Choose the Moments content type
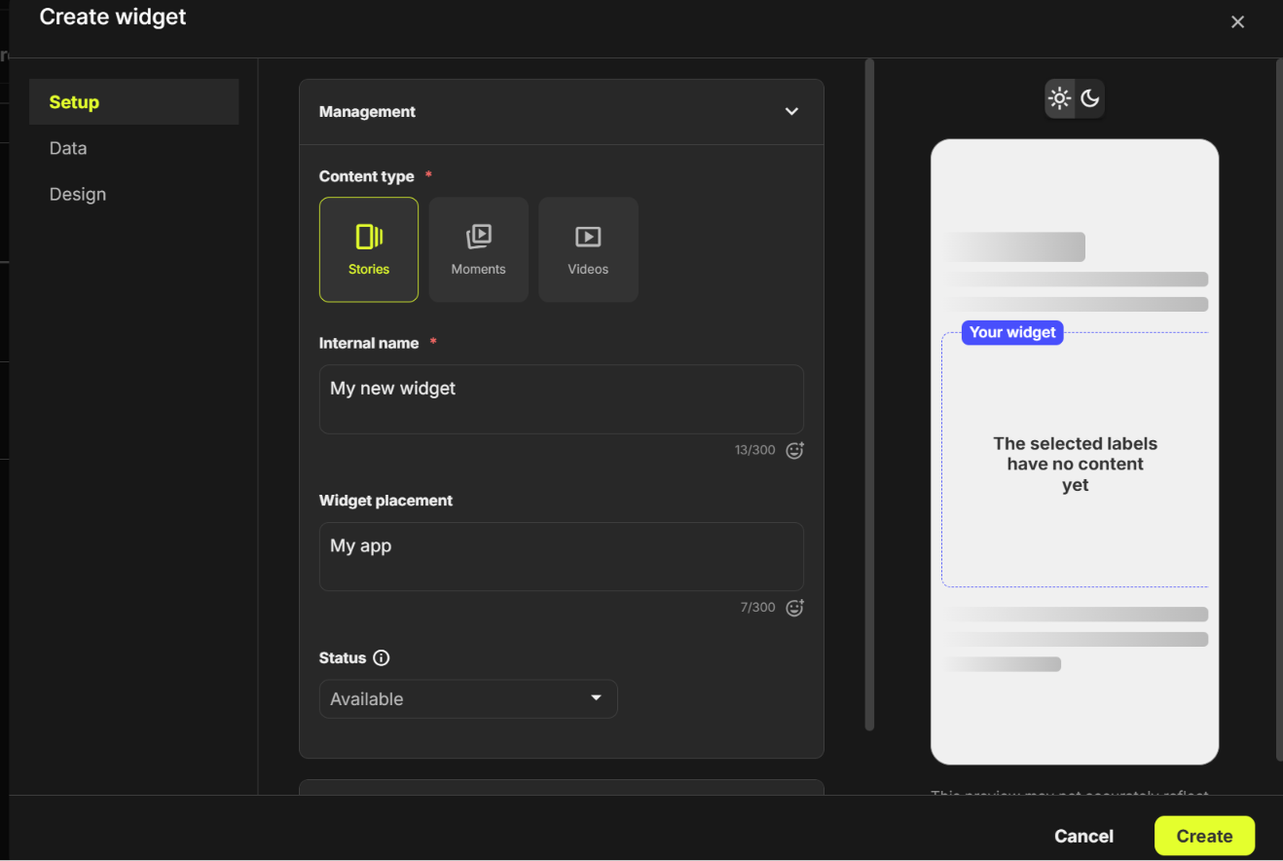The image size is (1283, 861). [x=479, y=249]
